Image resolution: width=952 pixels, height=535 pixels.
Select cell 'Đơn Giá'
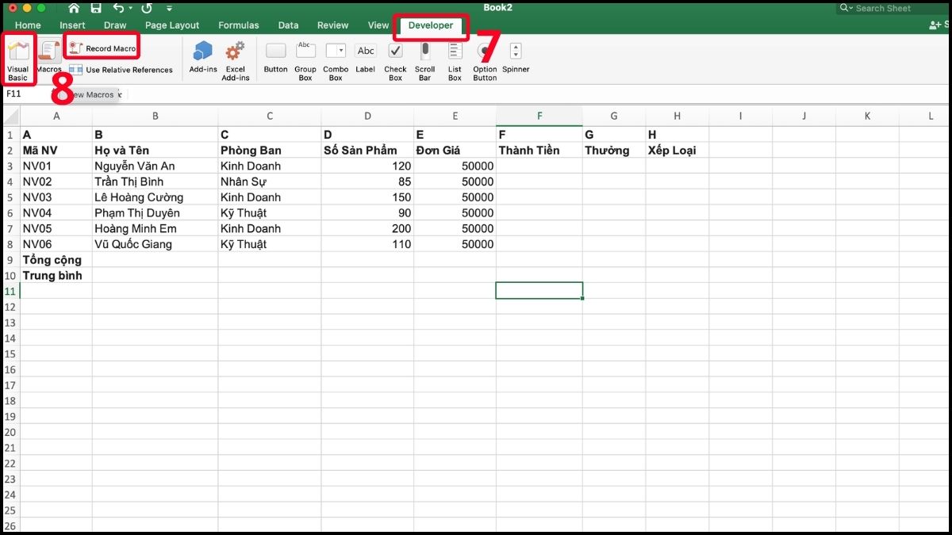pos(455,150)
